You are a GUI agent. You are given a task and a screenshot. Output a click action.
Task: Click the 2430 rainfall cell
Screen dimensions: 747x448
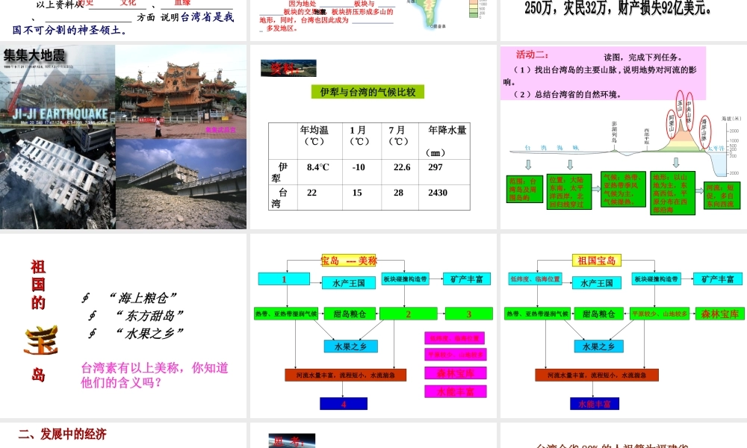(x=444, y=197)
